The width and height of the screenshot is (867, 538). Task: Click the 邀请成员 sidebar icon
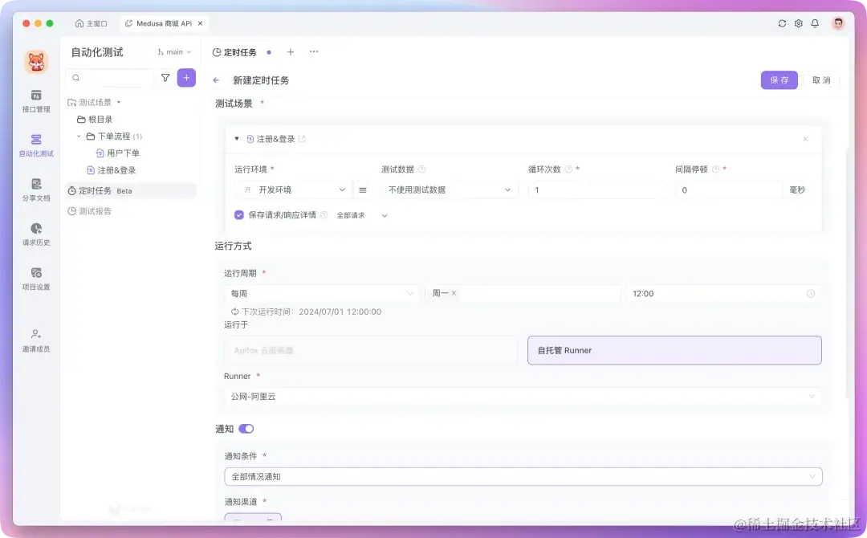click(x=35, y=337)
